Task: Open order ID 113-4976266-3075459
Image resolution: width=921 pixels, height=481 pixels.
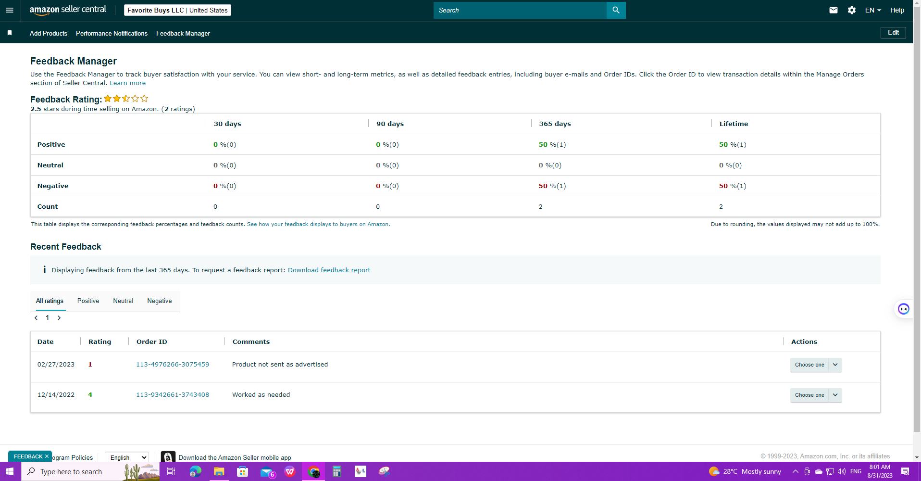Action: (x=173, y=364)
